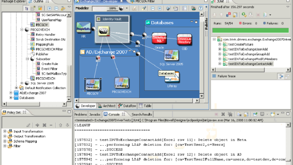The image size is (293, 165).
Task: Expand the Input Transformation policy node
Action: [5, 132]
